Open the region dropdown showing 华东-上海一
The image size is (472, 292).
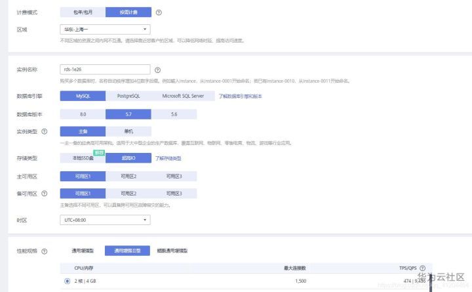105,30
